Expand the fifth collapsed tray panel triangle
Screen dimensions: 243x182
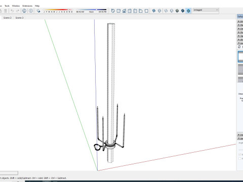[x=239, y=36]
